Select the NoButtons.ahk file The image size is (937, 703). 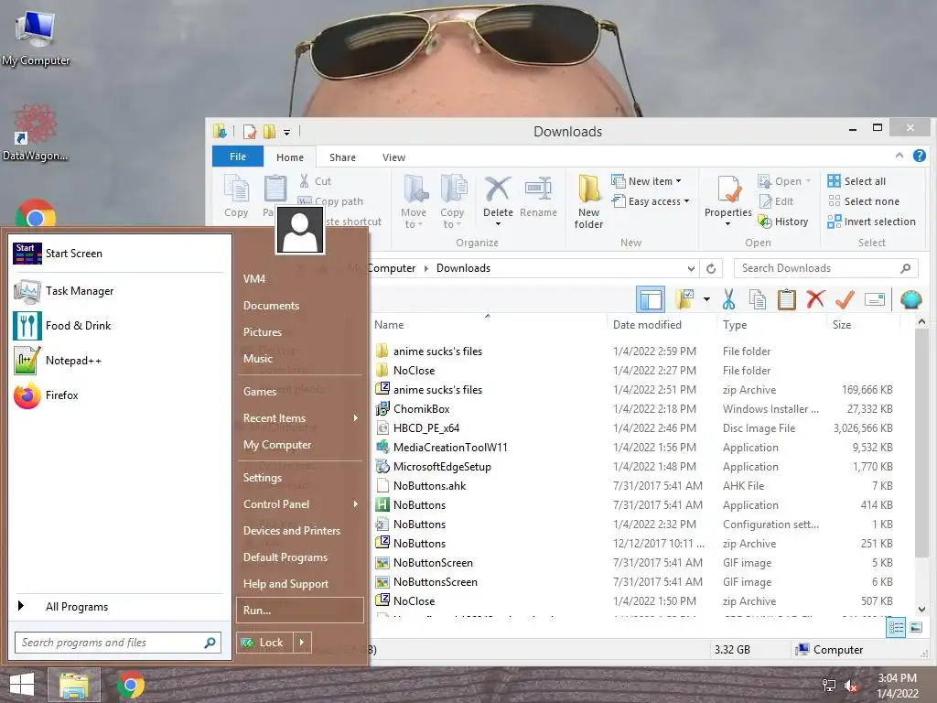[429, 485]
